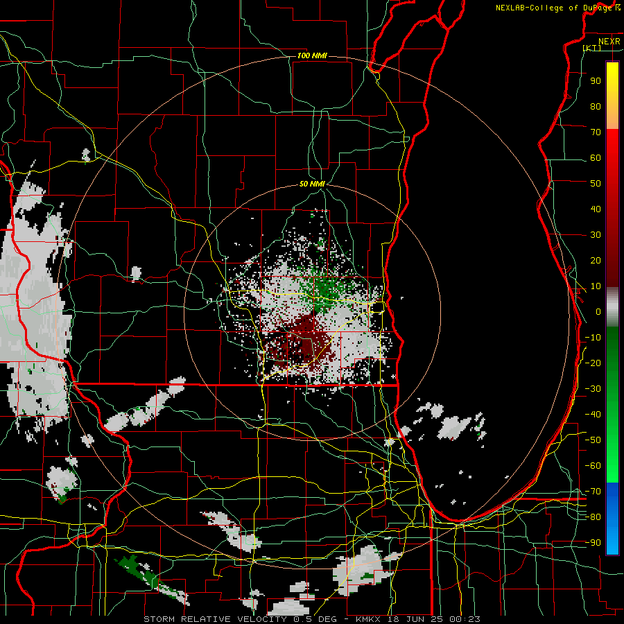Select the -30 knot scale label
624x624 pixels.
(593, 389)
